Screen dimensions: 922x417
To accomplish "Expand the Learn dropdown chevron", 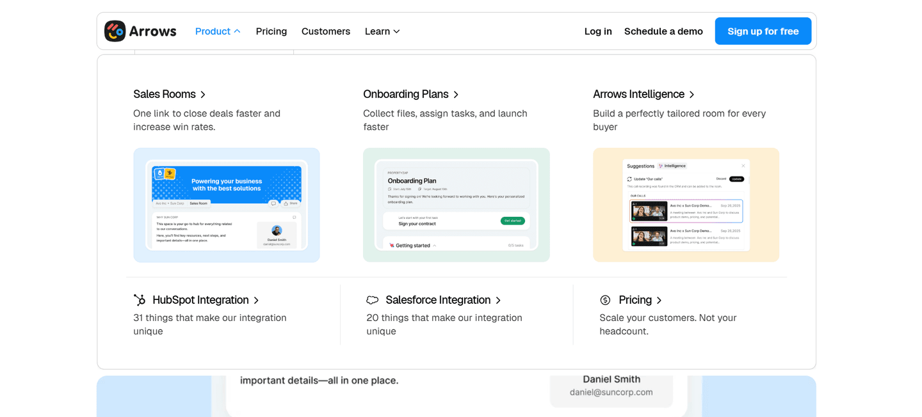I will tap(396, 31).
